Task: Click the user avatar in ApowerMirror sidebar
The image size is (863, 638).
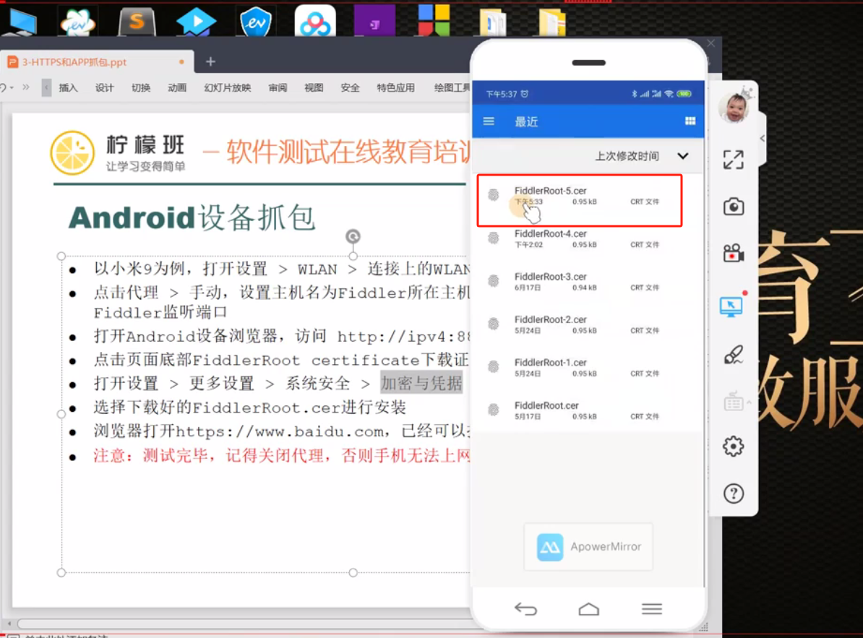Action: click(734, 106)
